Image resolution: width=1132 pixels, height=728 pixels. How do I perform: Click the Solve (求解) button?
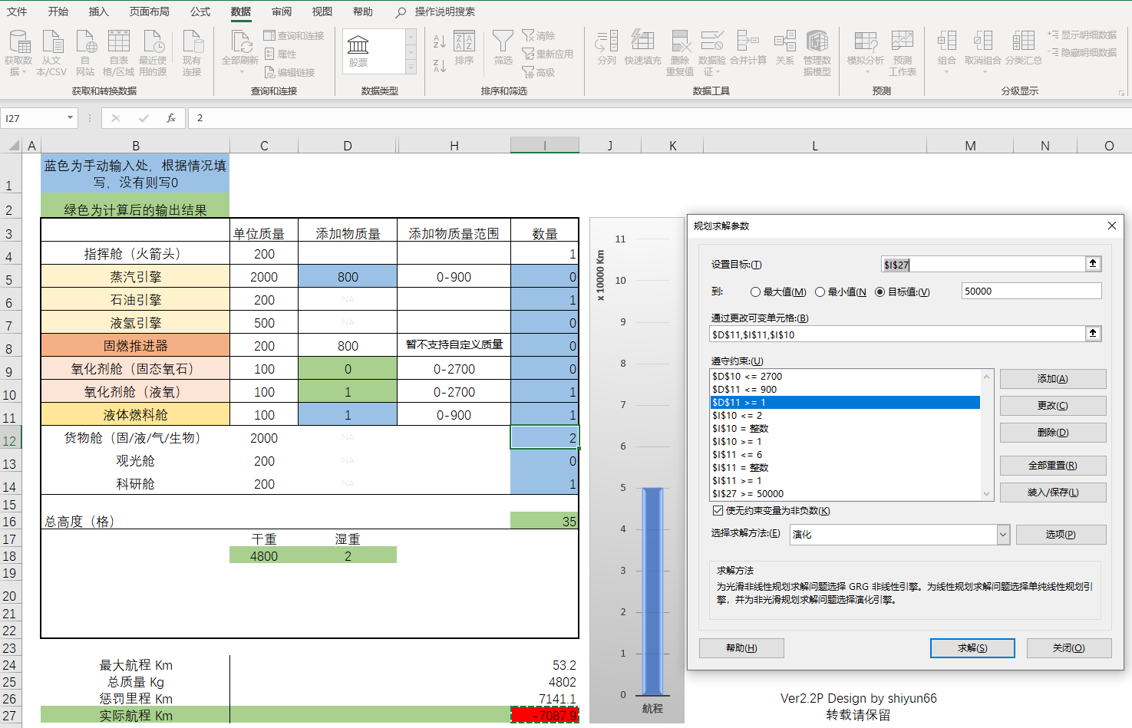click(972, 648)
